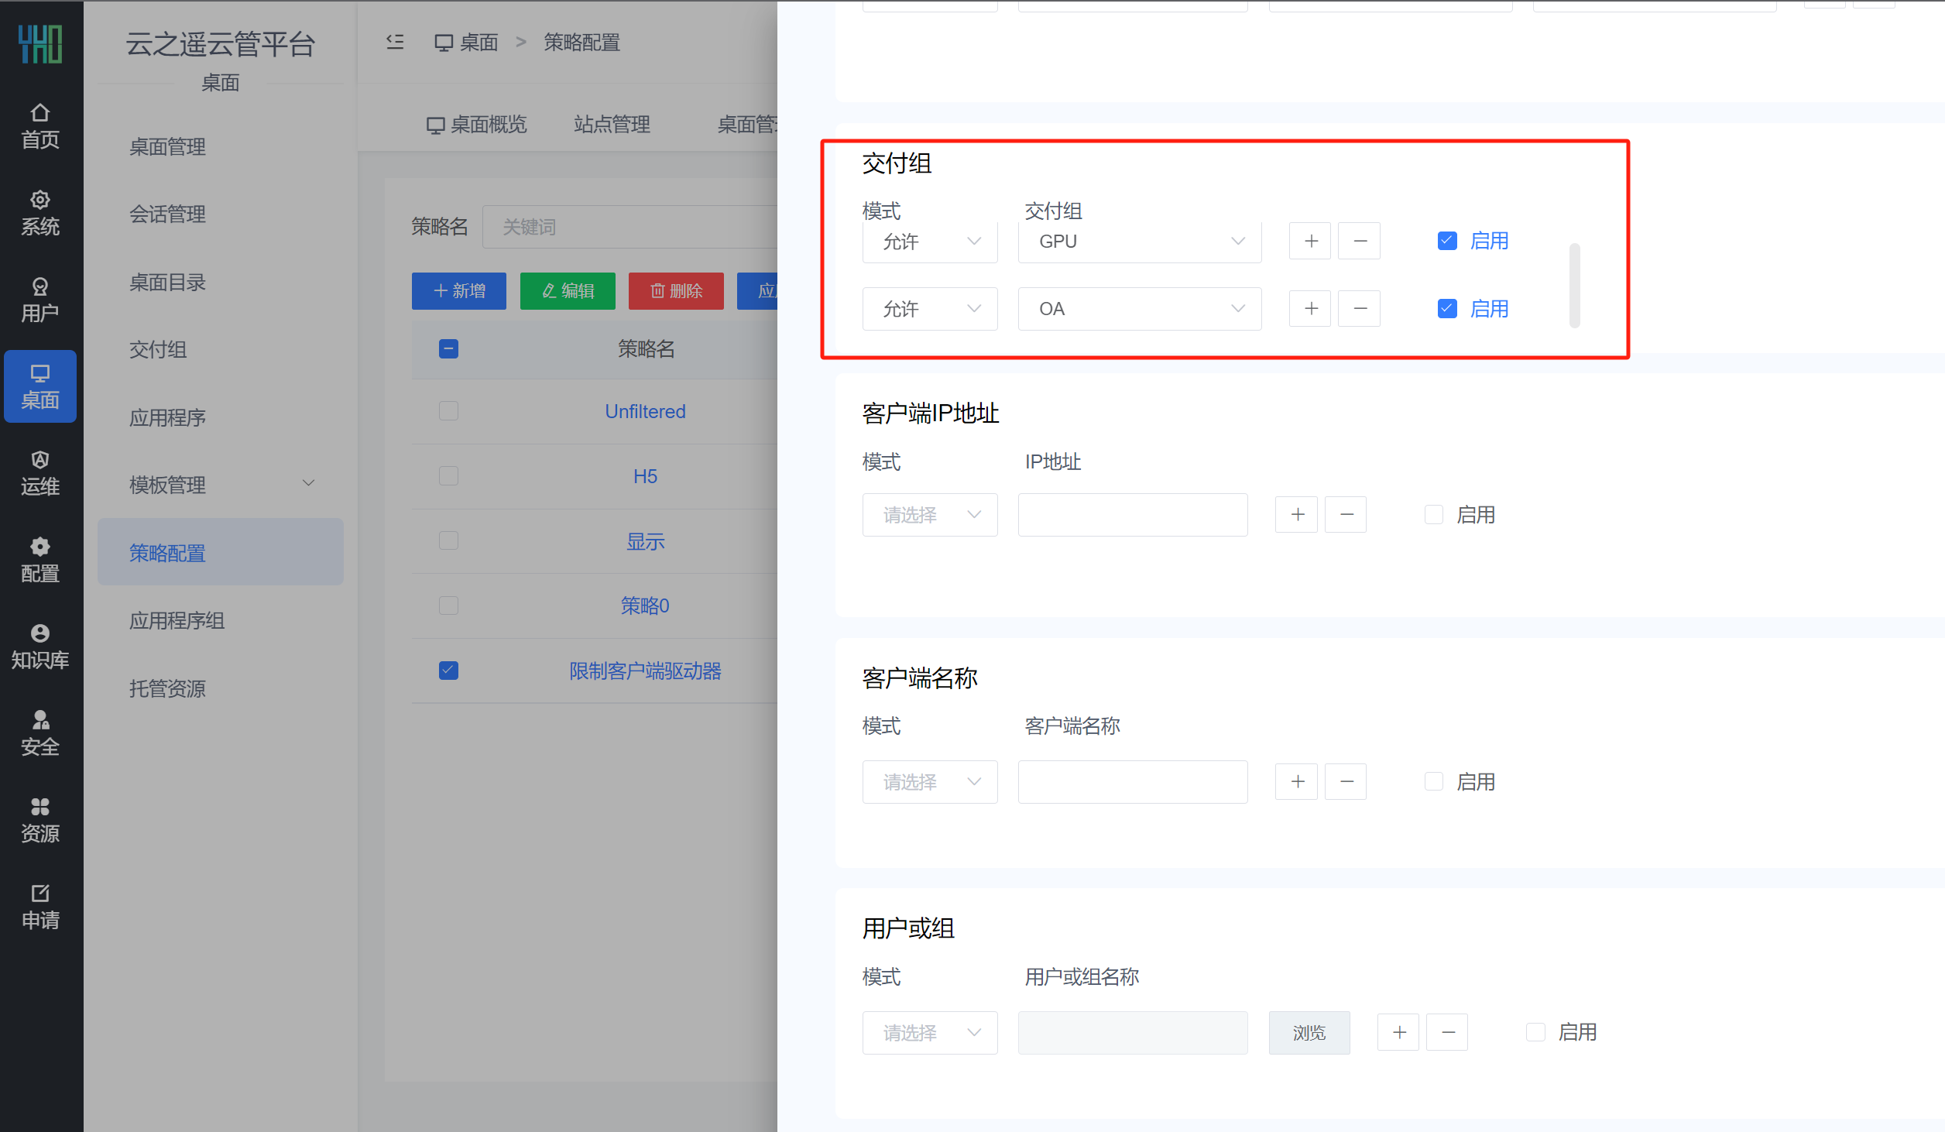This screenshot has height=1132, width=1945.
Task: Click the 交付组 section scrollbar
Action: (x=1574, y=285)
